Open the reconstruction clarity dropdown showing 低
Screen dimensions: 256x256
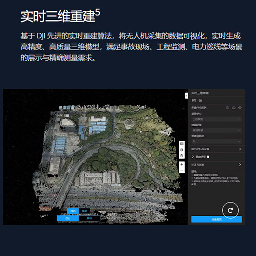pos(216,141)
